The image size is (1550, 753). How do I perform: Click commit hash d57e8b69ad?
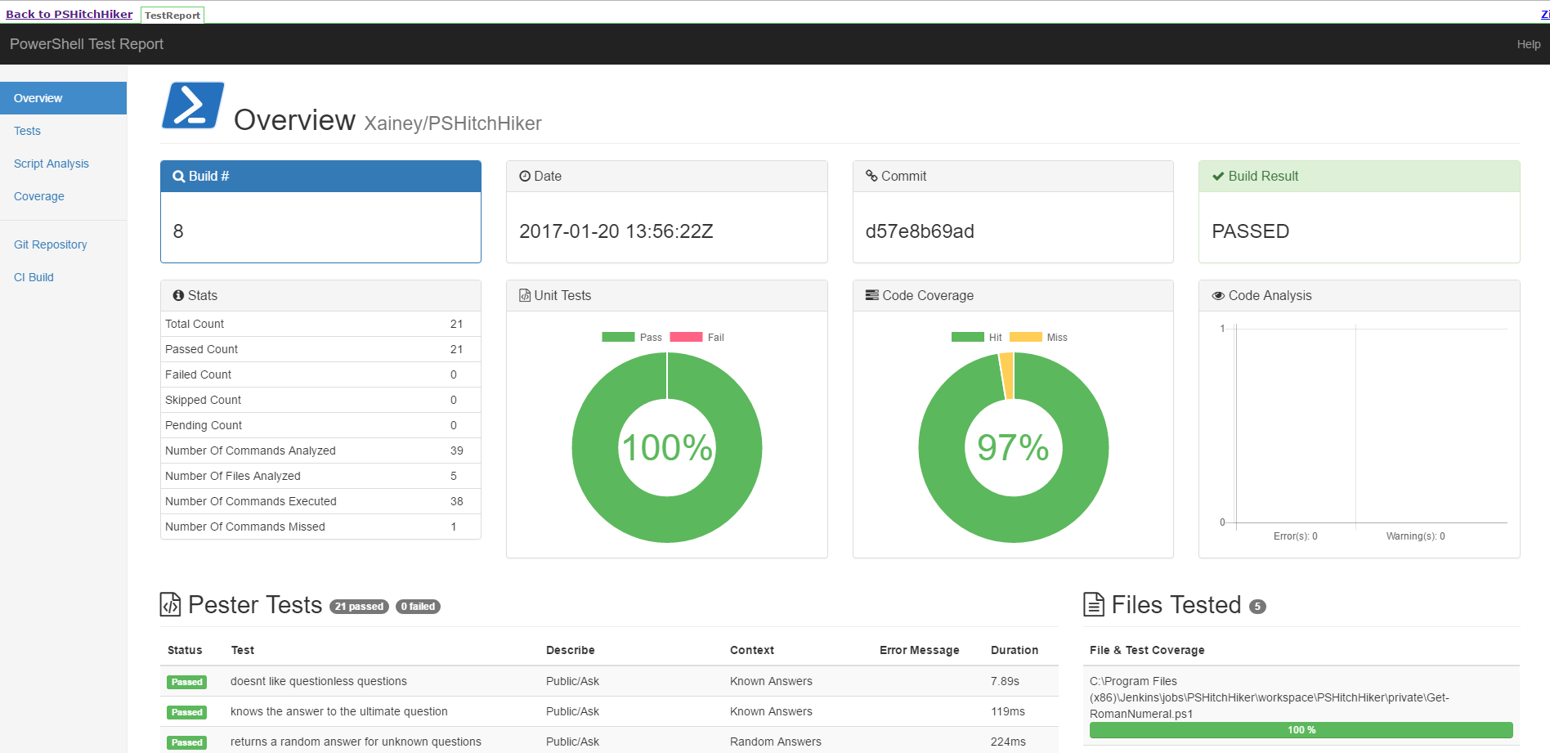click(920, 231)
